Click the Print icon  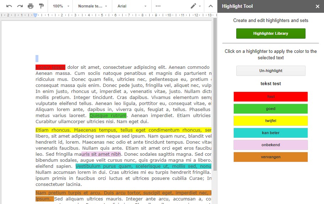tap(31, 6)
